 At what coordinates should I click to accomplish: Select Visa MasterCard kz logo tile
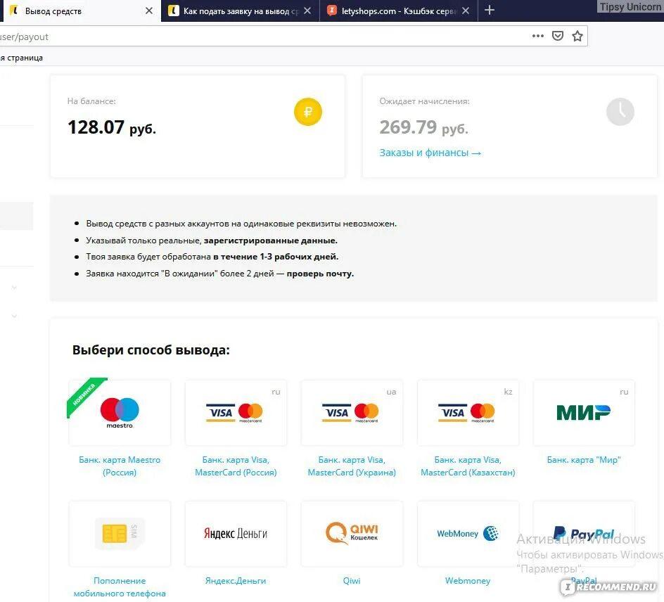(x=468, y=413)
